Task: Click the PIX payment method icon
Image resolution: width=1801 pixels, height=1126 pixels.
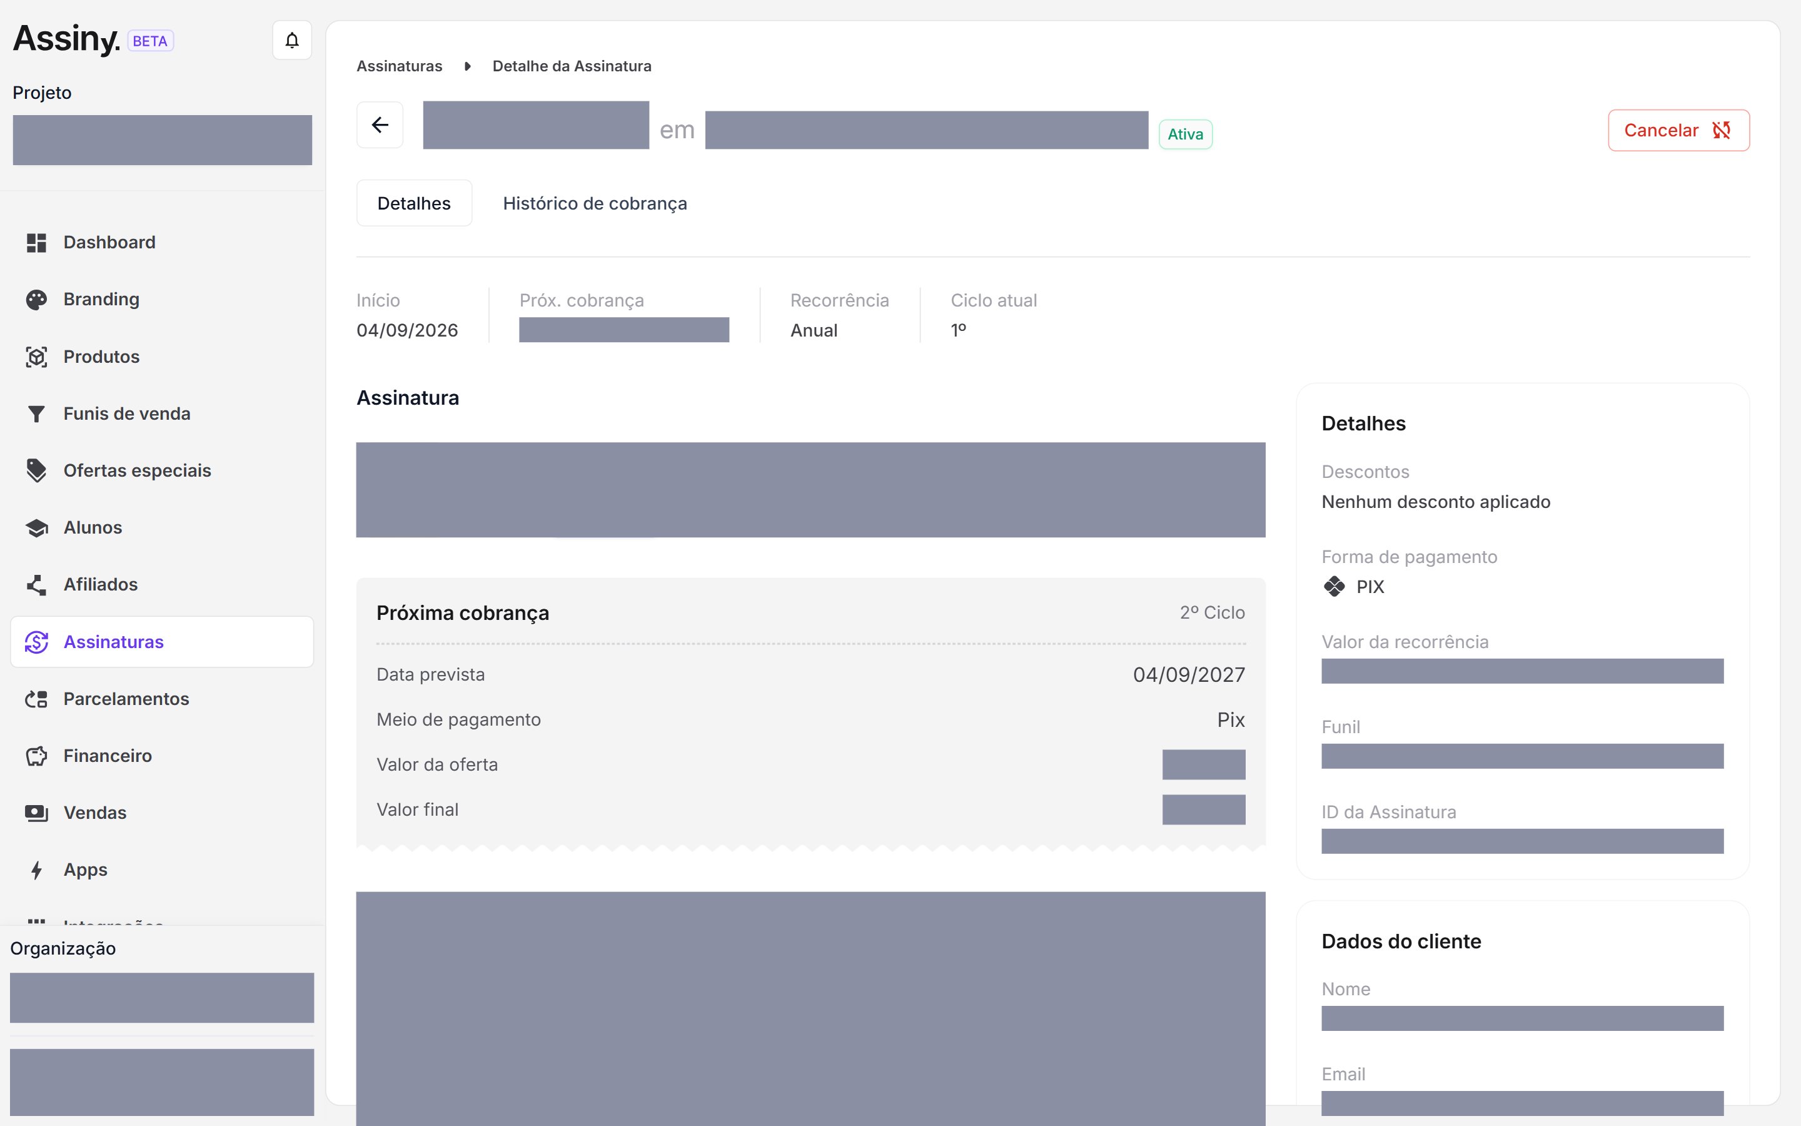Action: pyautogui.click(x=1334, y=587)
